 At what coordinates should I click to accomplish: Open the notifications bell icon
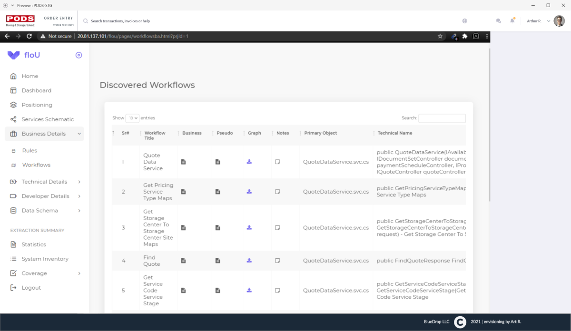coord(512,21)
